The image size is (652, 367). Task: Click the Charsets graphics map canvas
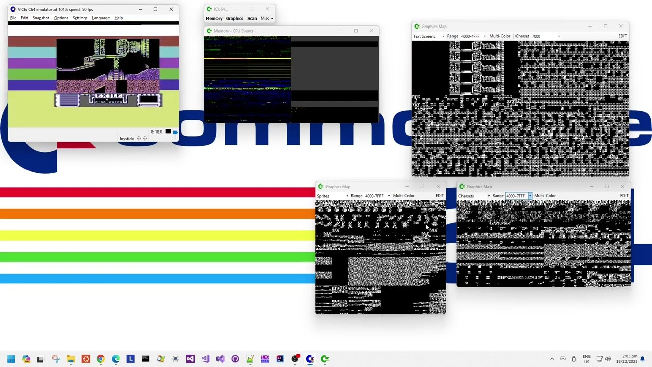(x=544, y=243)
